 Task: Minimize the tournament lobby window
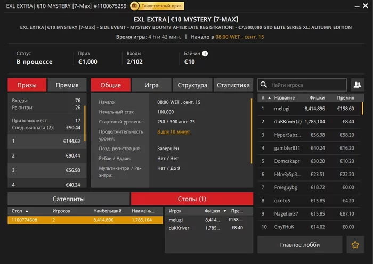[357, 7]
